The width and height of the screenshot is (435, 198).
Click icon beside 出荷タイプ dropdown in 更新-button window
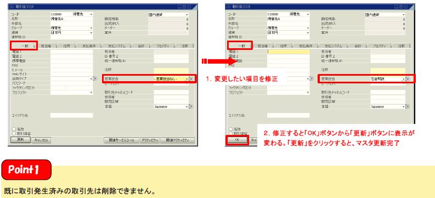pos(95,79)
